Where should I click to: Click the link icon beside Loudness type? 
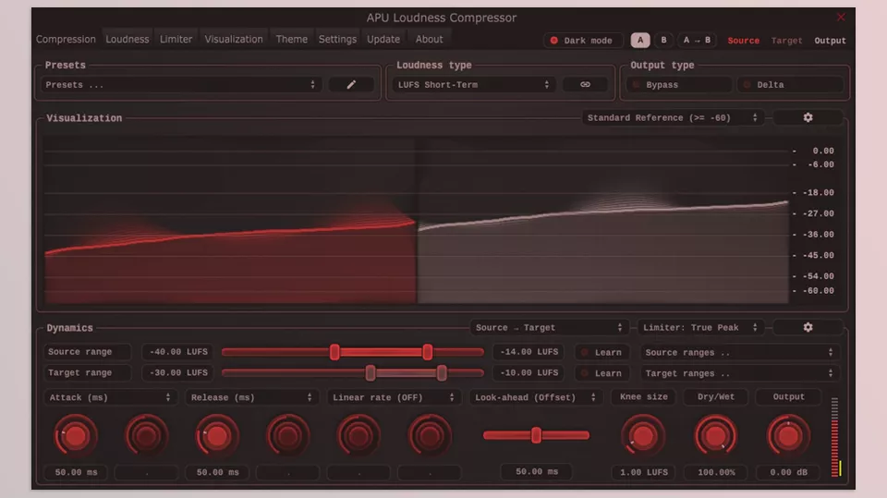tap(585, 85)
